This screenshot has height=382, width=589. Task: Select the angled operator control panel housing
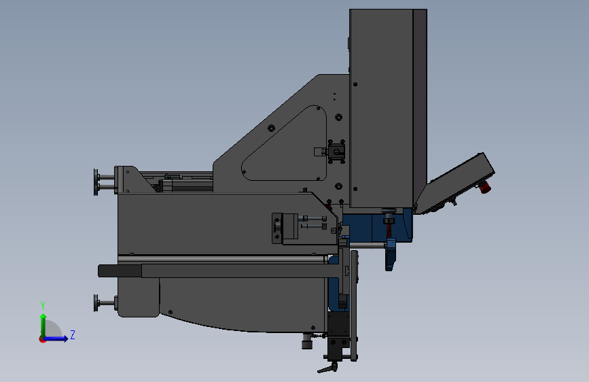(x=454, y=184)
